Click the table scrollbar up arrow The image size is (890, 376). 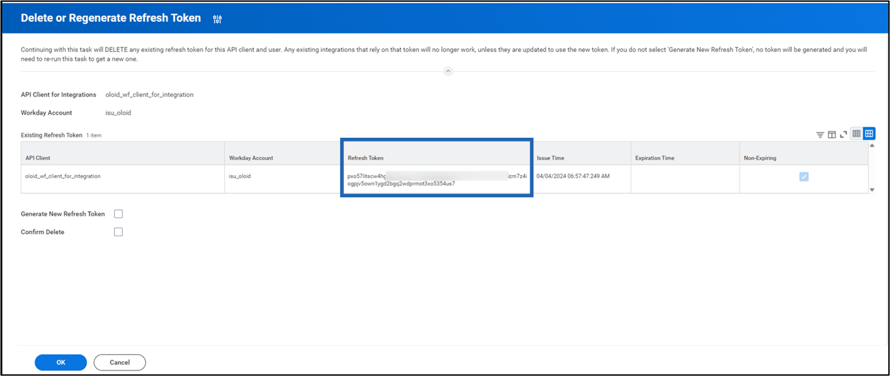(x=872, y=146)
